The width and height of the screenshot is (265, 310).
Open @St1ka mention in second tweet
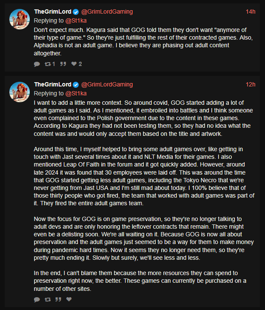[x=76, y=93]
